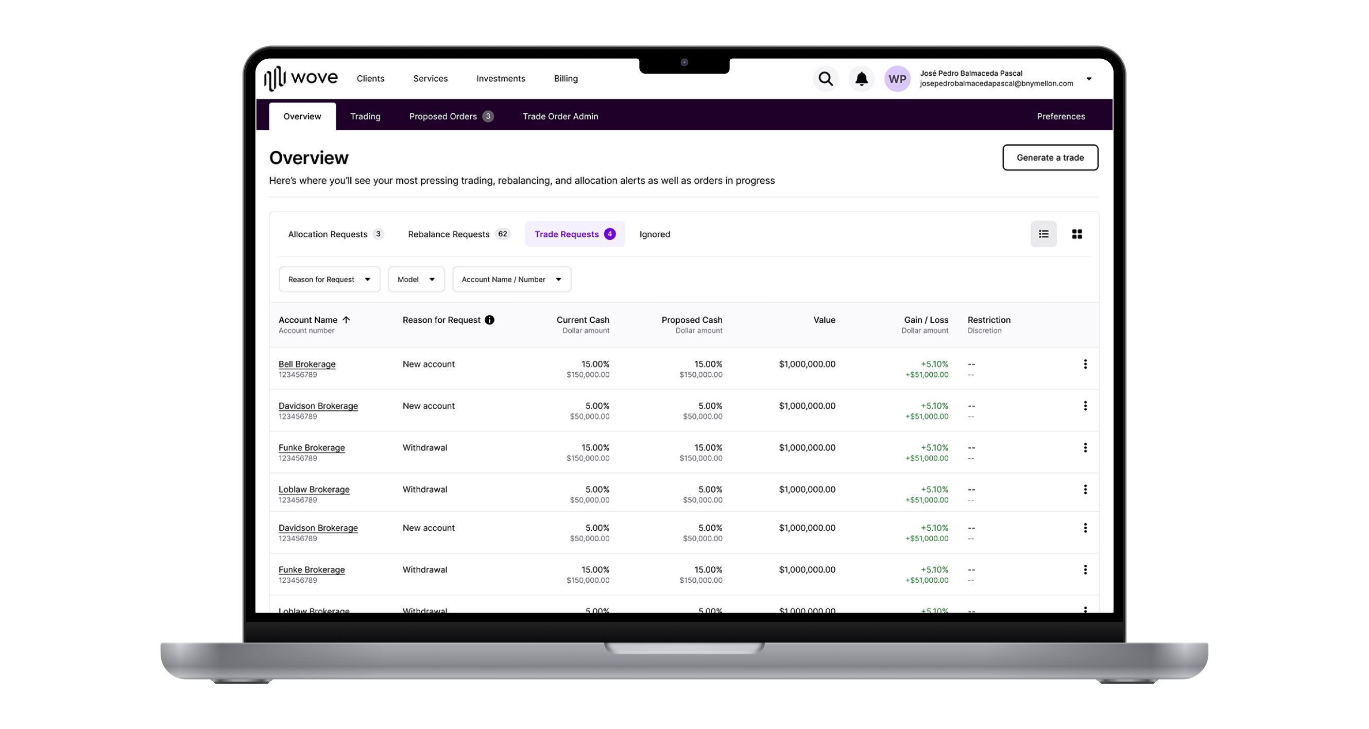
Task: Open the first Davidson Brokerage link
Action: [318, 406]
